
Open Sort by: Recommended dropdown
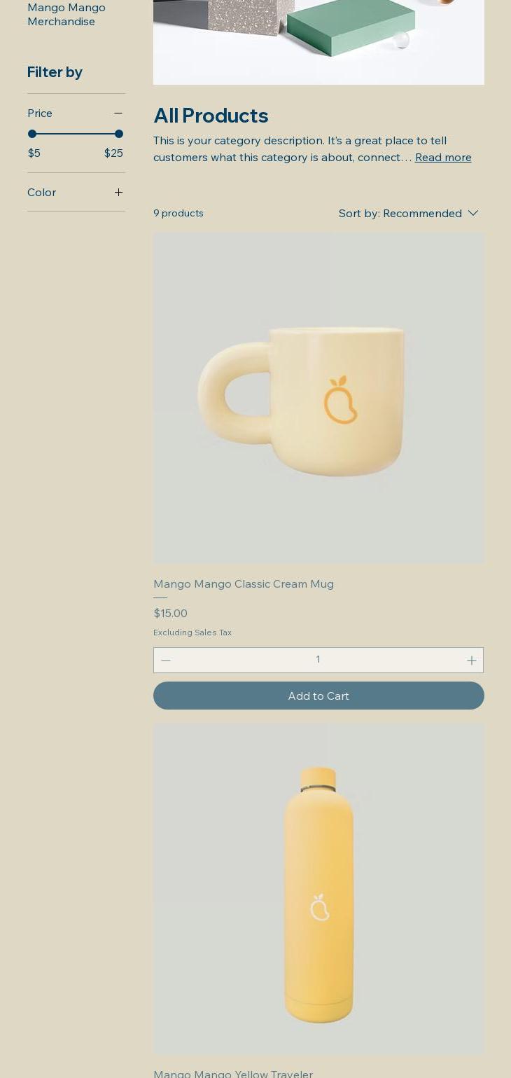coord(408,213)
